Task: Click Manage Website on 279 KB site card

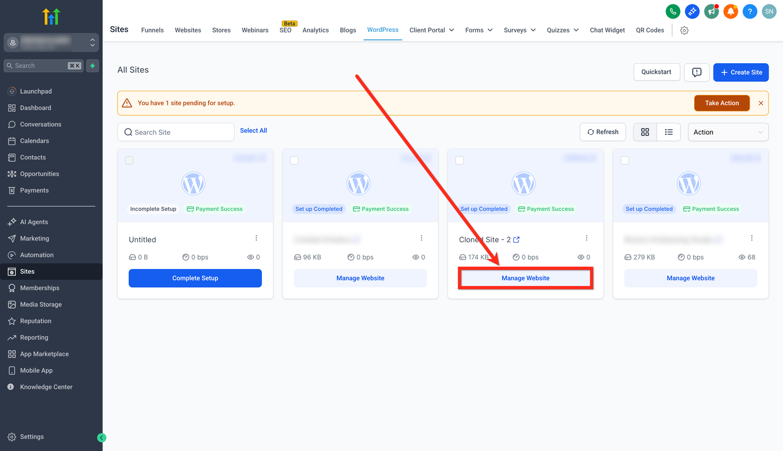Action: point(691,278)
